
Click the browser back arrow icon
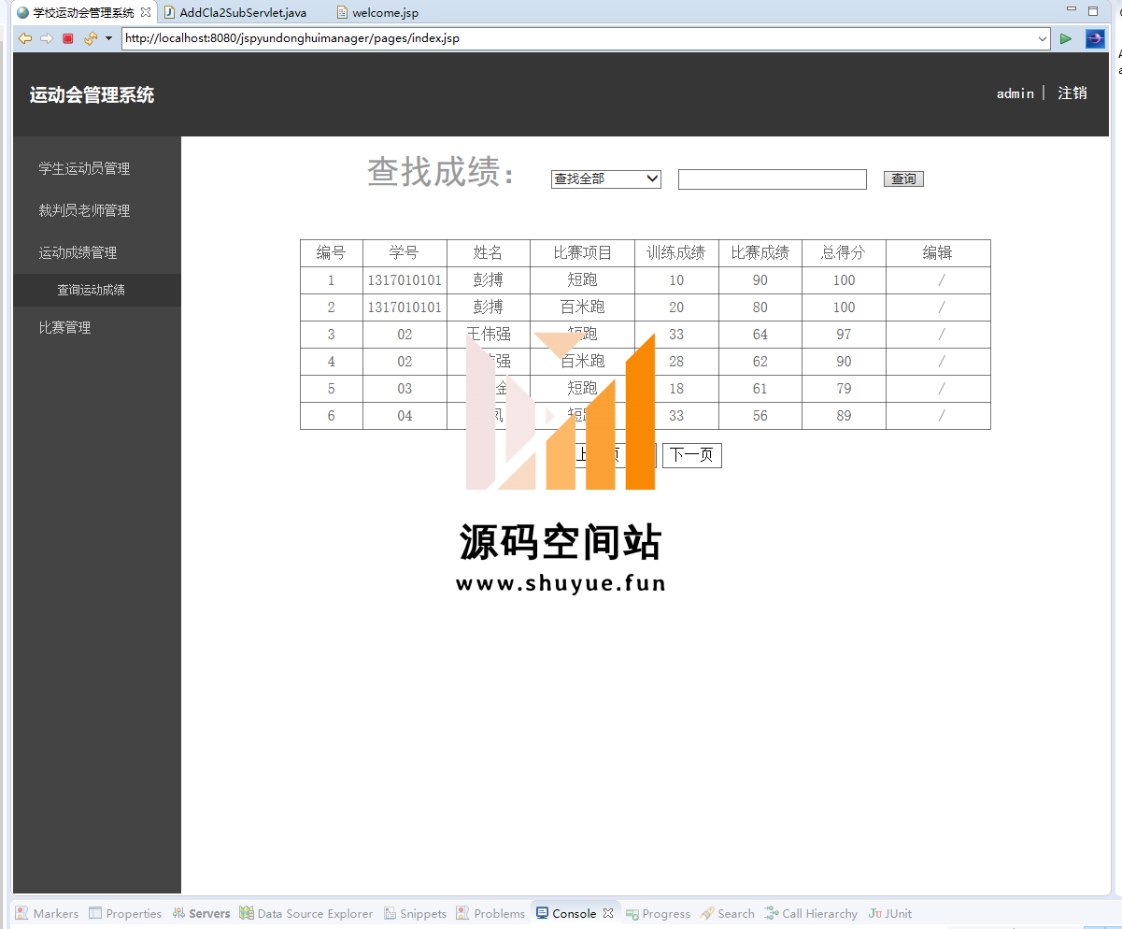click(25, 38)
